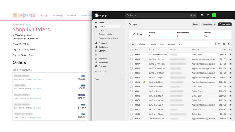Switch to the Unfulfilled tab
The height and width of the screenshot is (132, 235).
tap(142, 44)
